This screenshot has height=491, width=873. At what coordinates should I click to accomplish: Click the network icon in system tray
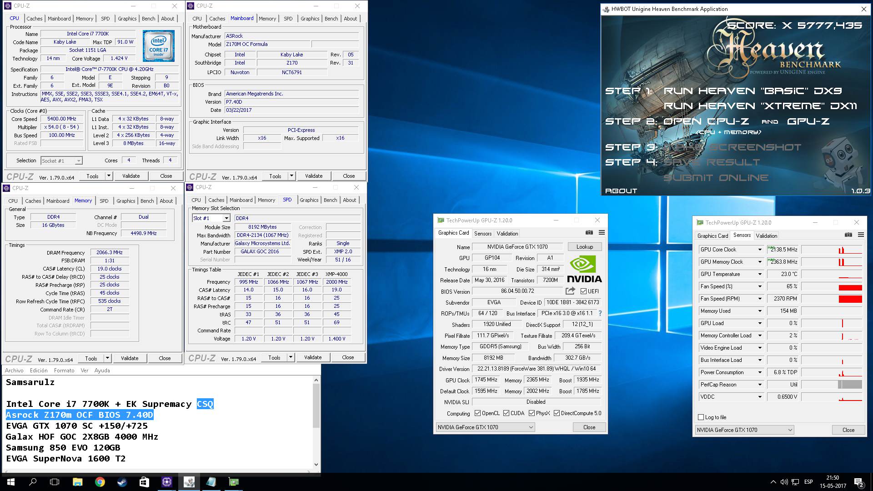(x=795, y=482)
